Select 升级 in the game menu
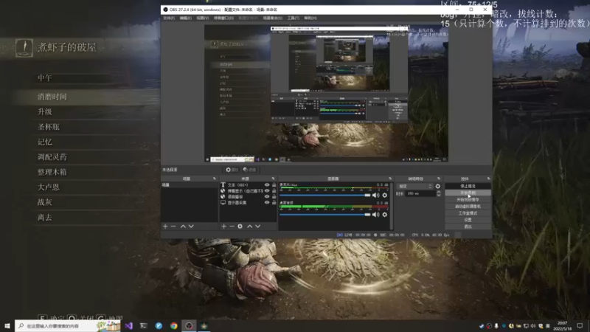Image resolution: width=590 pixels, height=332 pixels. pos(45,112)
